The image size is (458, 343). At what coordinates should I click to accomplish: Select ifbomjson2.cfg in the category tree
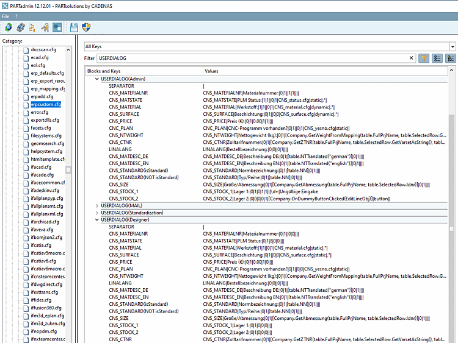pyautogui.click(x=46, y=237)
